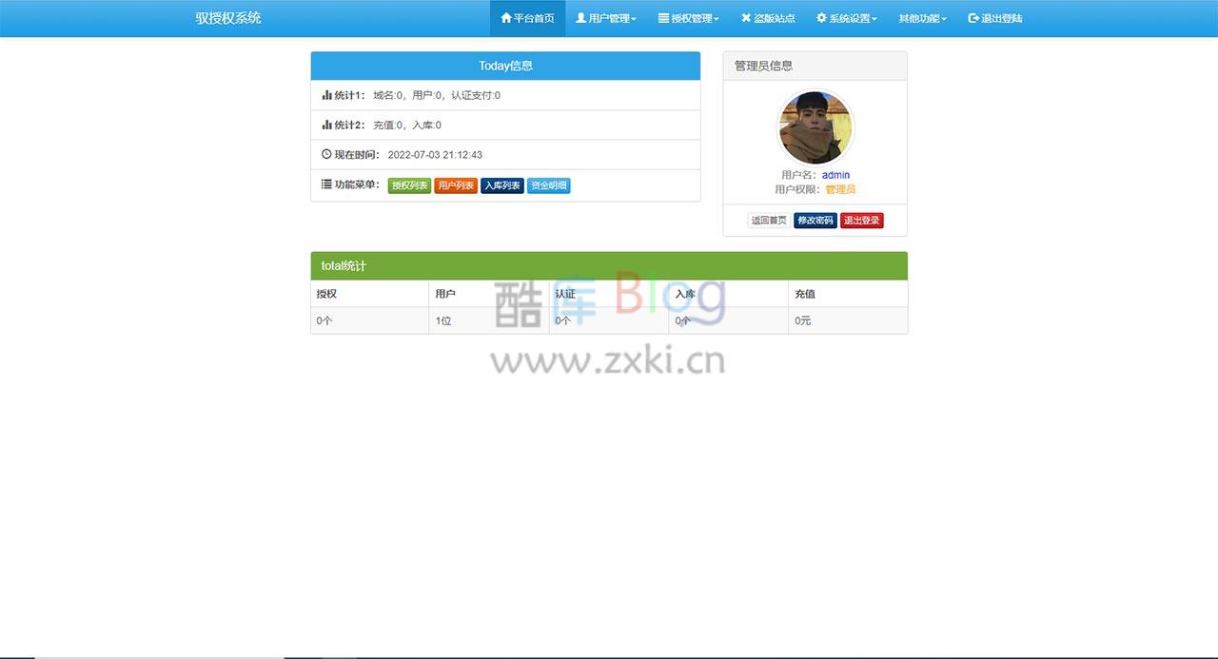Open the 其他功能 dropdown
Screen dimensions: 1218x659
tap(919, 17)
